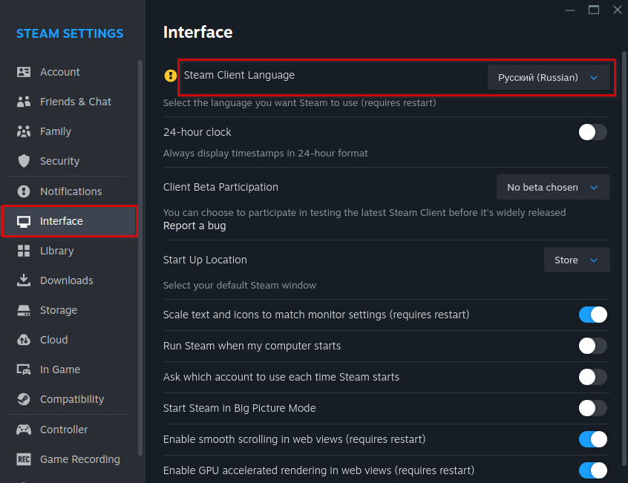The image size is (628, 483).
Task: Select the Controller gamepad icon
Action: (24, 430)
